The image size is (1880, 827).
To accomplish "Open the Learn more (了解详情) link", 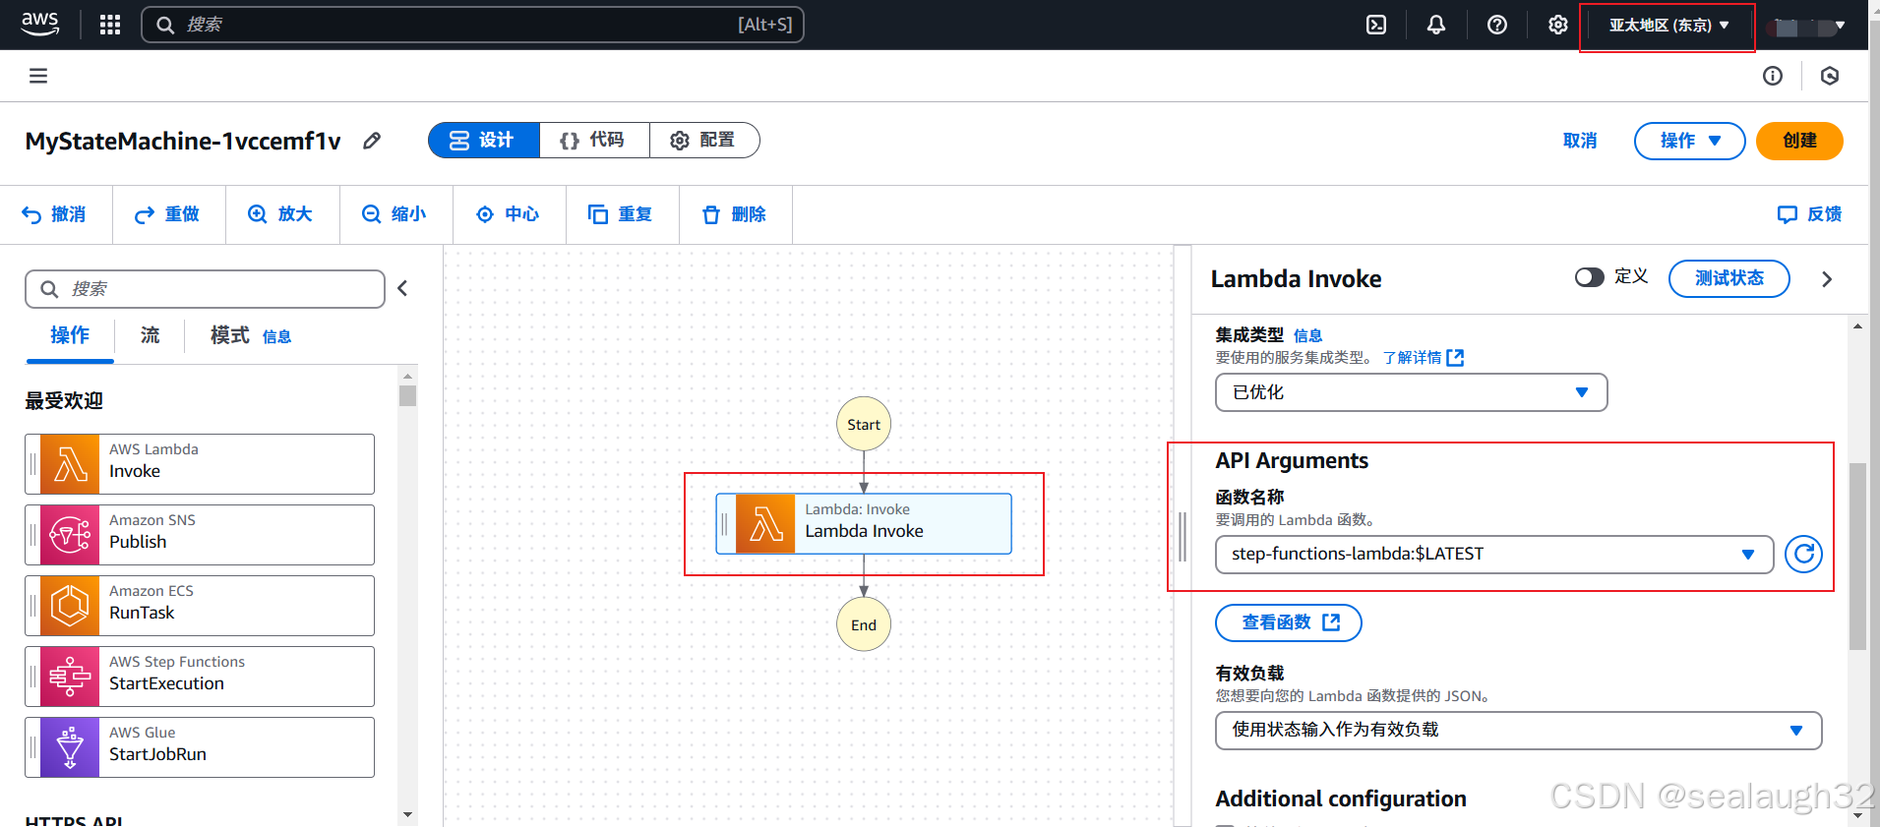I will pyautogui.click(x=1423, y=358).
